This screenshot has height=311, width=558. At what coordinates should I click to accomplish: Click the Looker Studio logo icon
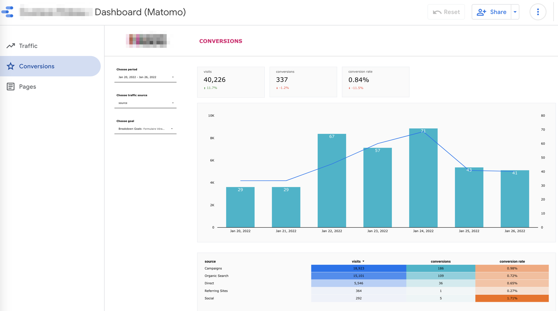click(8, 12)
